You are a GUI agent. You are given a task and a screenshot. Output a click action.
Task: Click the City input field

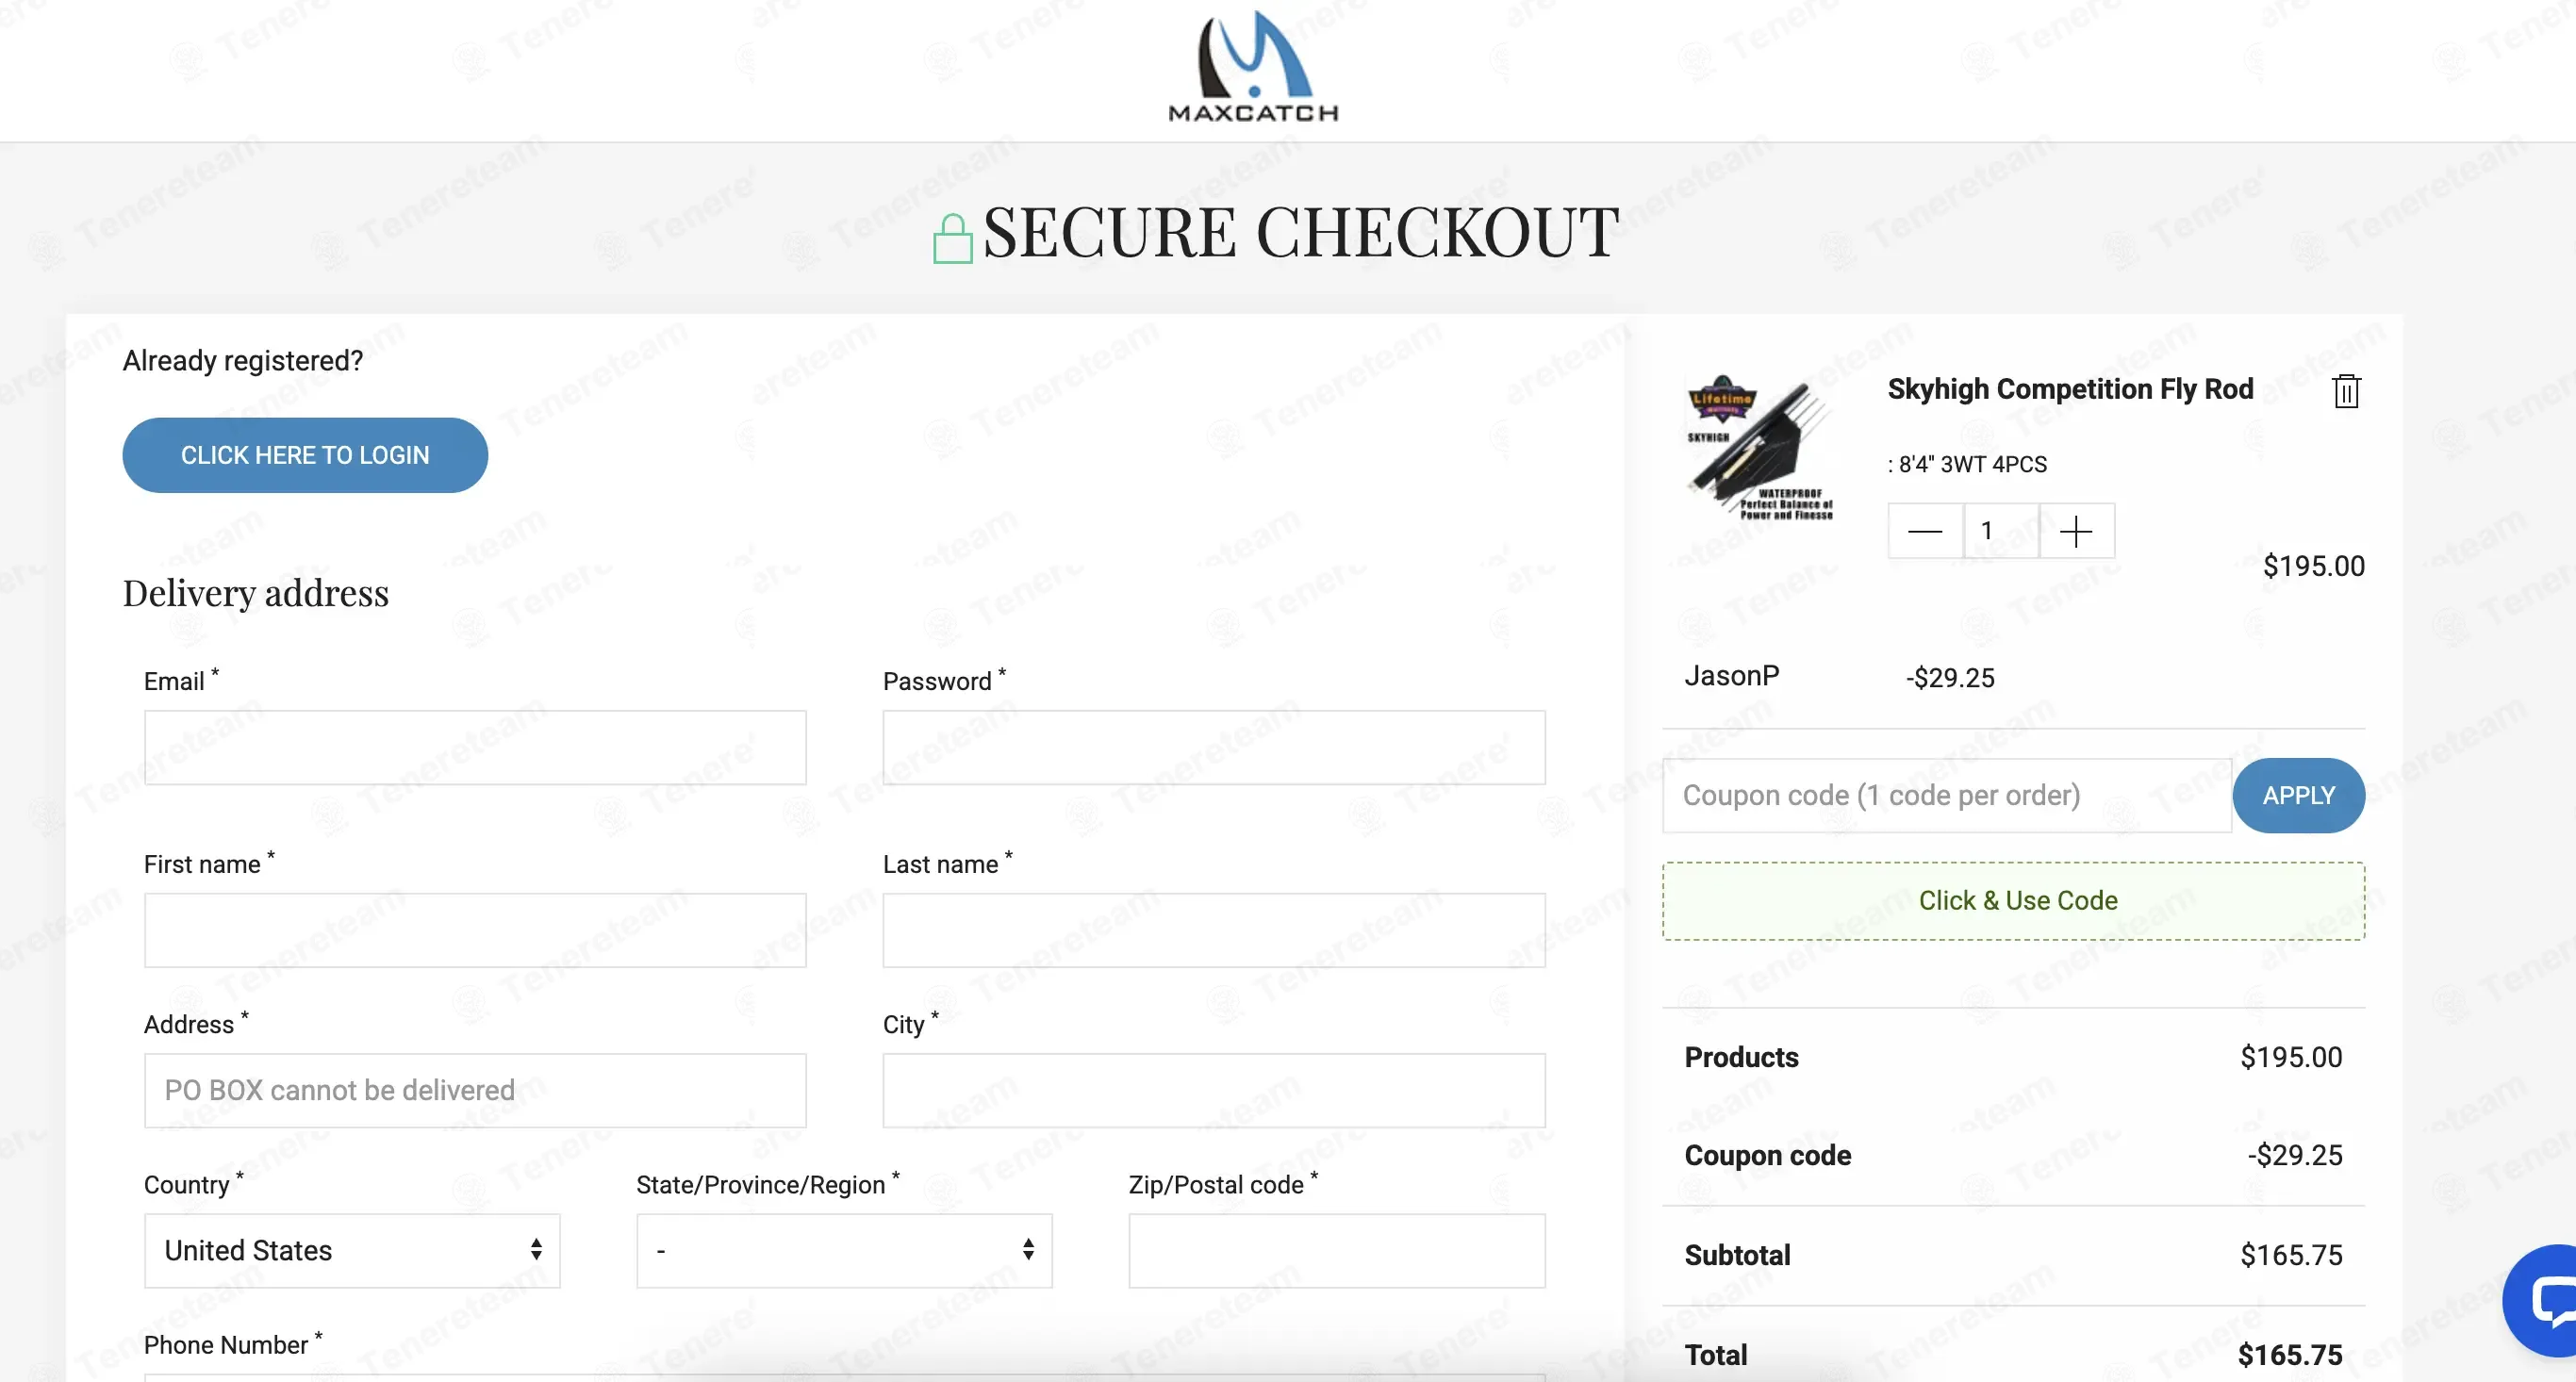[1214, 1090]
